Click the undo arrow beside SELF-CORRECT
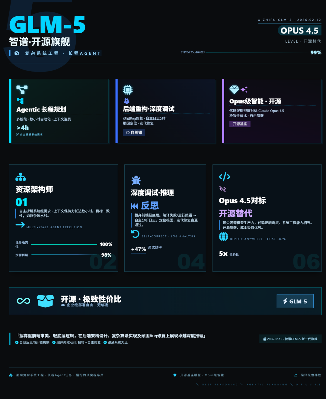 [x=135, y=234]
